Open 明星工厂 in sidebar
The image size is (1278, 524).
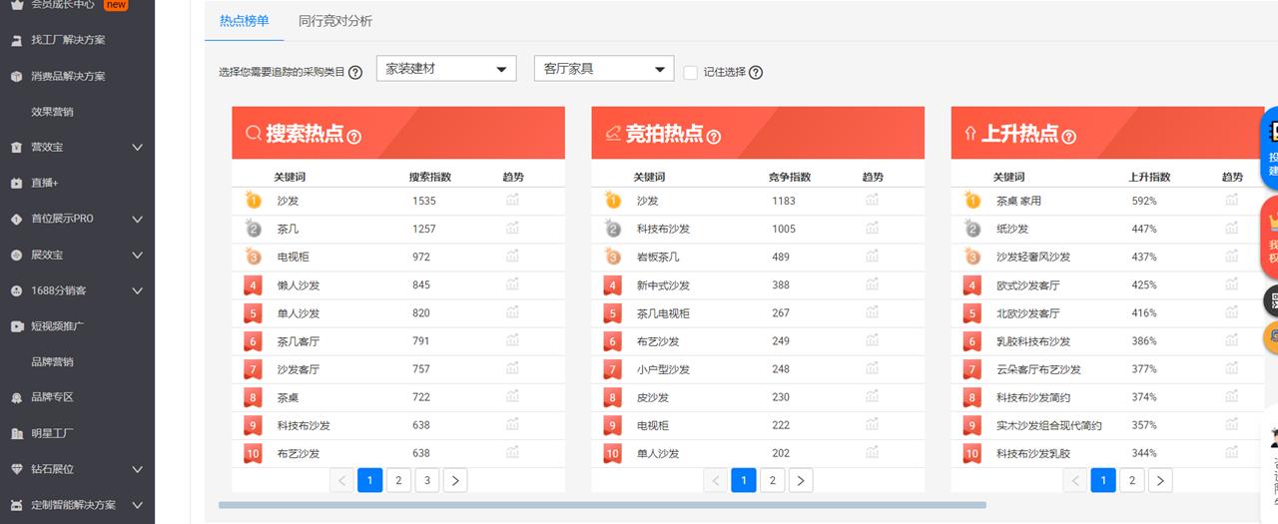click(x=52, y=433)
